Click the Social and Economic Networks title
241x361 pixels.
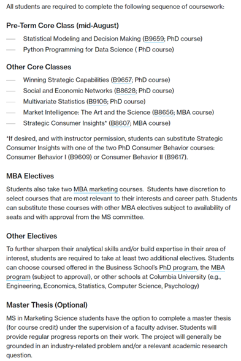click(67, 91)
